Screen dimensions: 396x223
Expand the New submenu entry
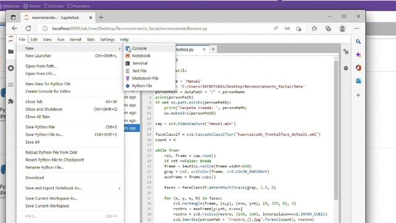click(71, 48)
